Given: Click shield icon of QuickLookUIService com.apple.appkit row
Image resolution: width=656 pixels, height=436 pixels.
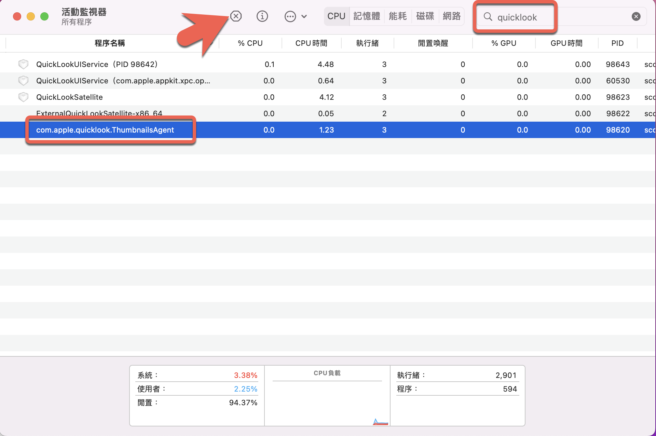Looking at the screenshot, I should coord(23,81).
